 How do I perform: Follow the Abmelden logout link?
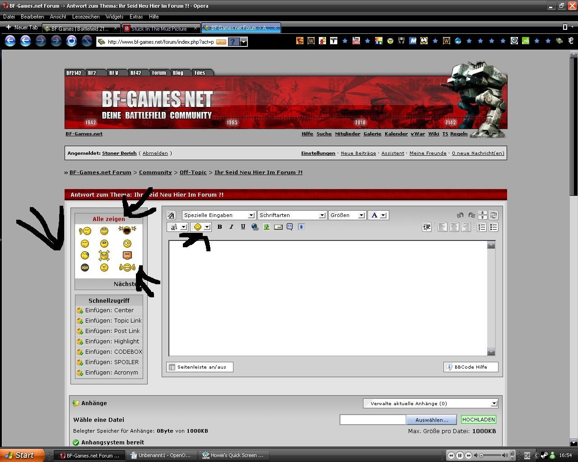point(155,153)
